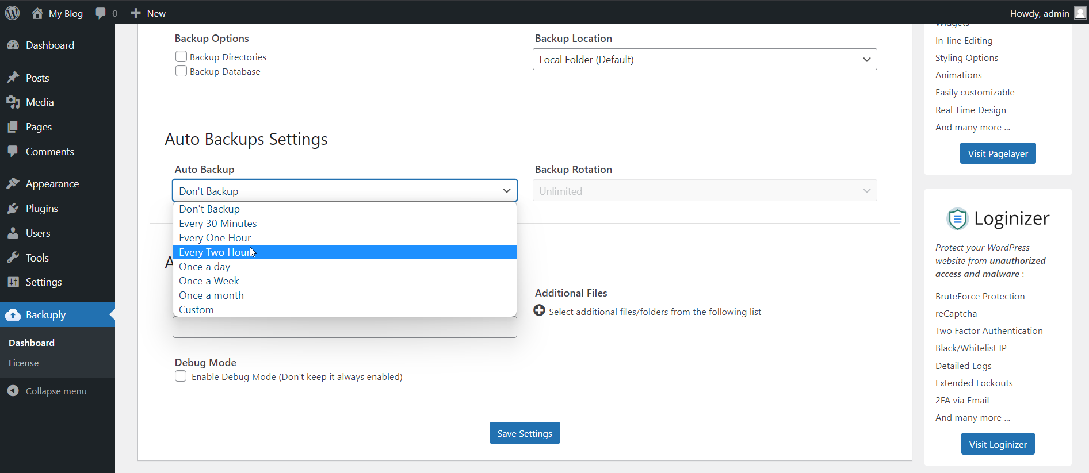This screenshot has width=1089, height=473.
Task: Open Media menu in sidebar
Action: [x=58, y=102]
